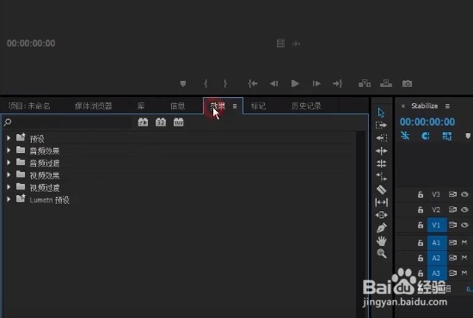Start playback with the Play button
The image size is (473, 318).
coord(295,83)
